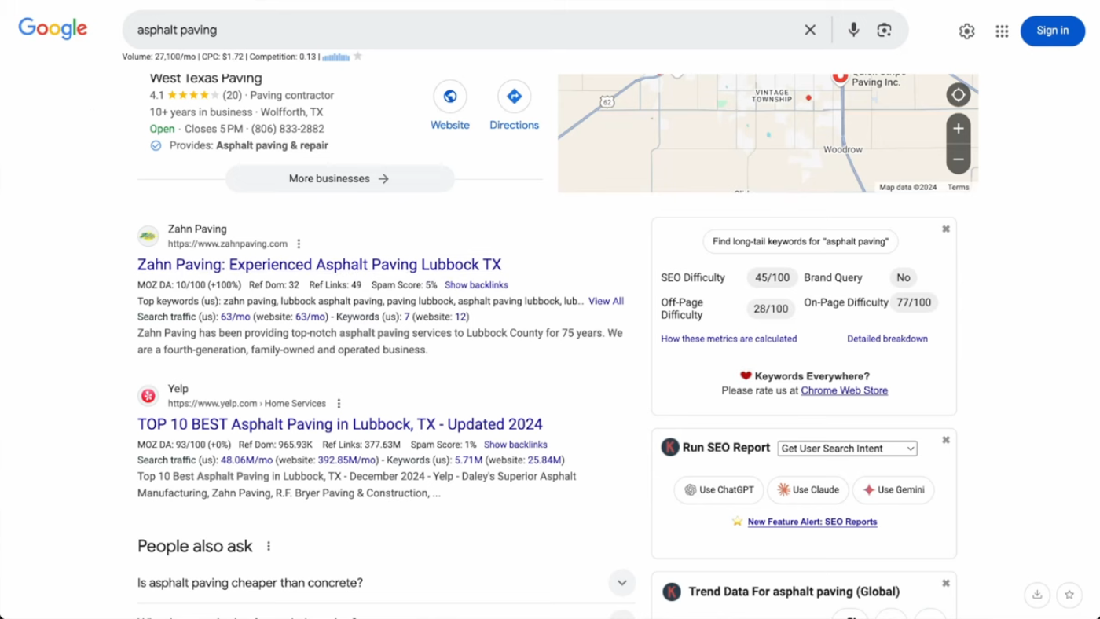Open map Terms link
Image resolution: width=1100 pixels, height=619 pixels.
point(958,188)
